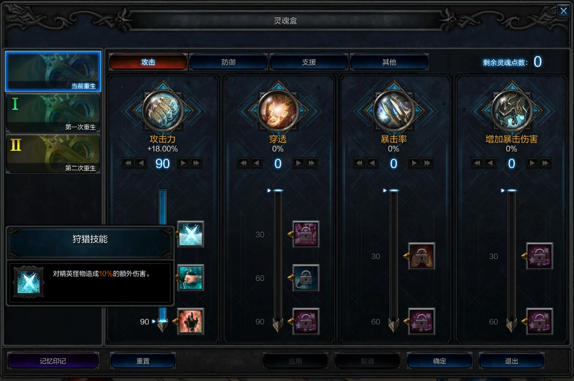The height and width of the screenshot is (381, 574).
Task: Decrease 攻击力 by one point
Action: tap(142, 163)
